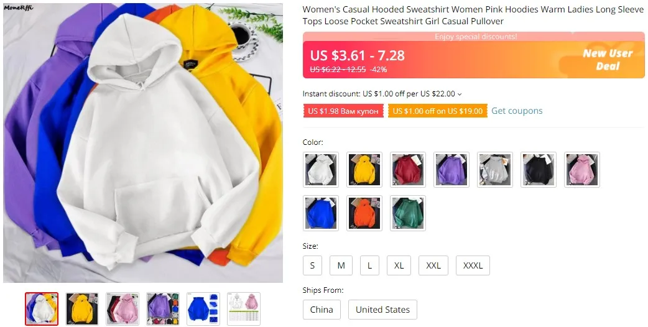Choose United States as ships-from location
The width and height of the screenshot is (648, 327).
coord(382,310)
